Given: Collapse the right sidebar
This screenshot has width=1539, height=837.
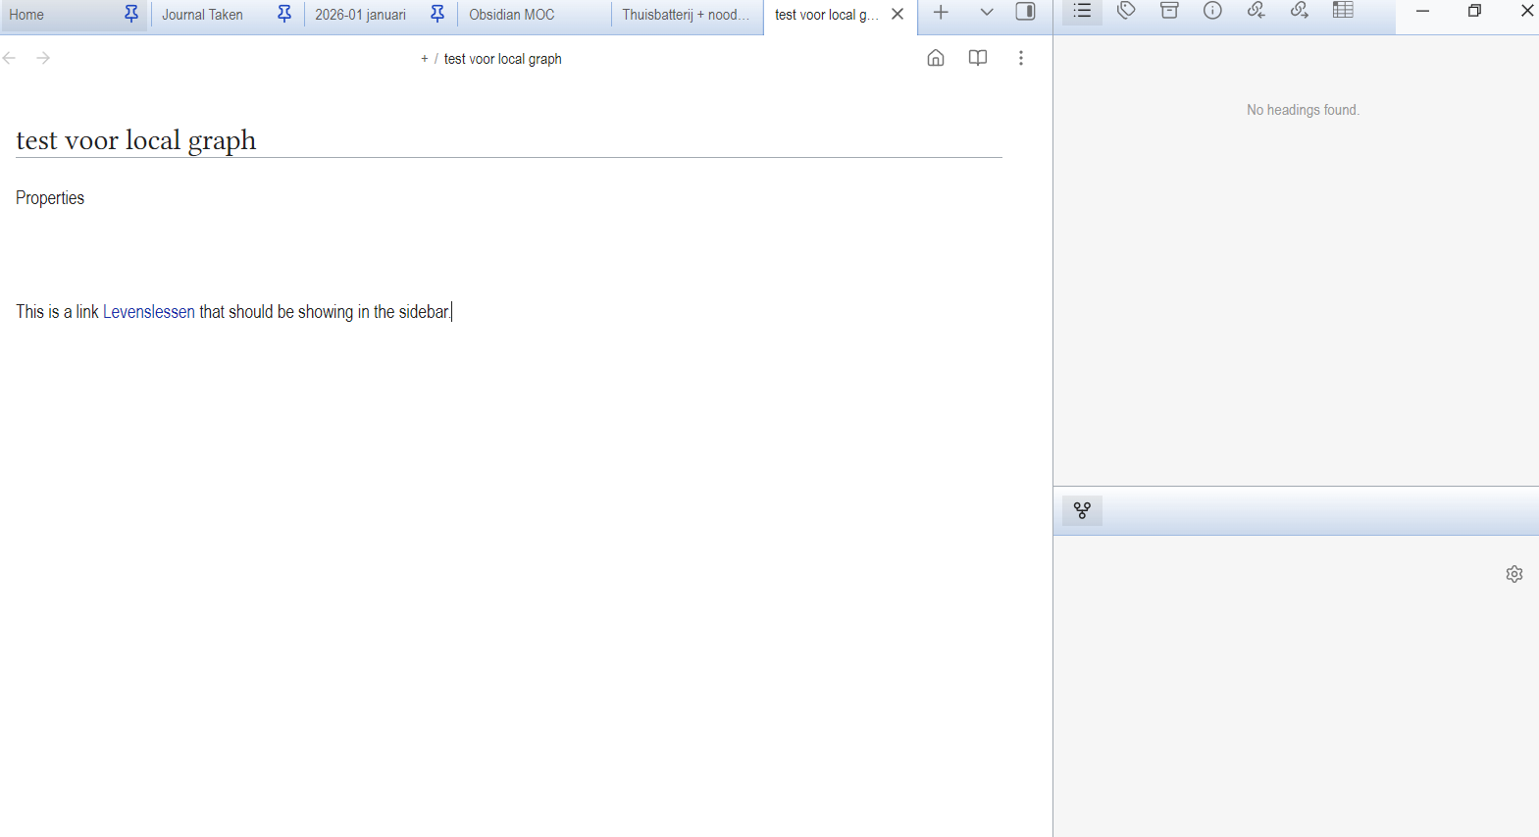Looking at the screenshot, I should pyautogui.click(x=1025, y=13).
